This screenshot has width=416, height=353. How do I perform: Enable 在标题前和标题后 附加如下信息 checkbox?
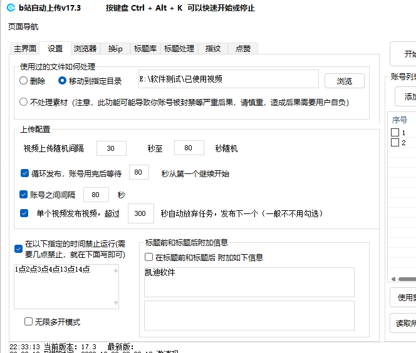(x=148, y=257)
